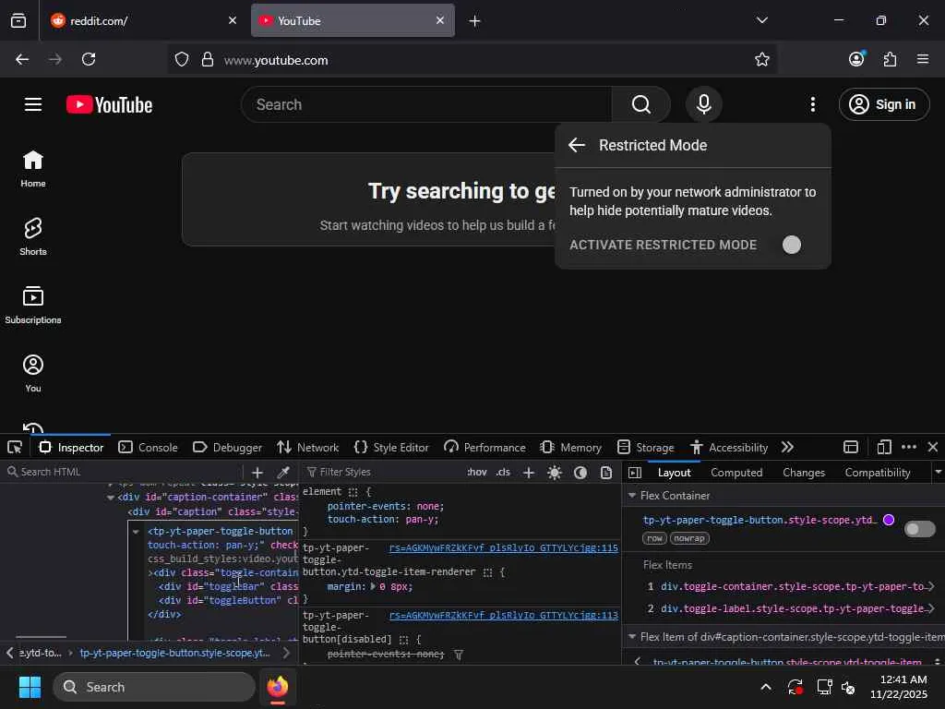Image resolution: width=945 pixels, height=709 pixels.
Task: Switch to the Debugger tab
Action: [227, 448]
